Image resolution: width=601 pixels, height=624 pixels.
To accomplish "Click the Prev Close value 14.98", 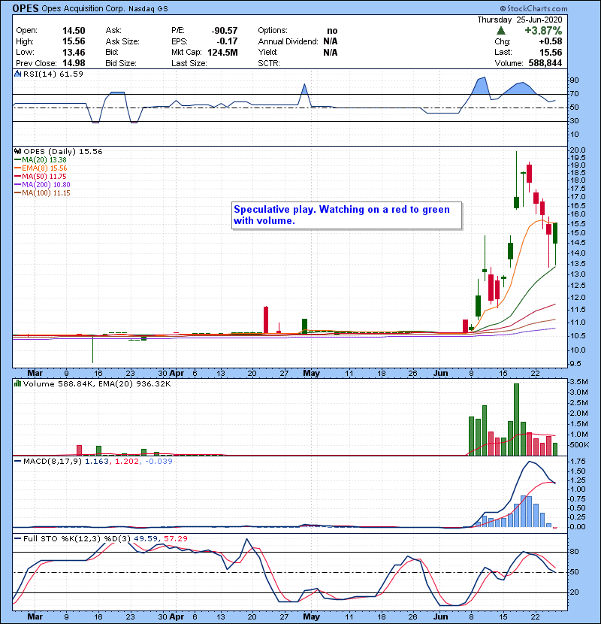I will point(74,63).
